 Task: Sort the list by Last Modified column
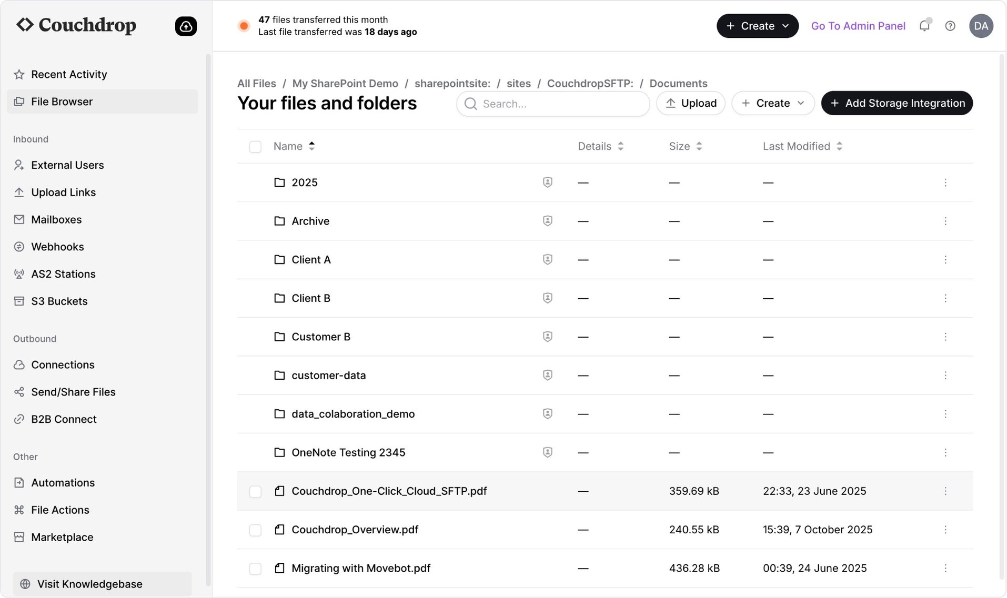(x=803, y=146)
